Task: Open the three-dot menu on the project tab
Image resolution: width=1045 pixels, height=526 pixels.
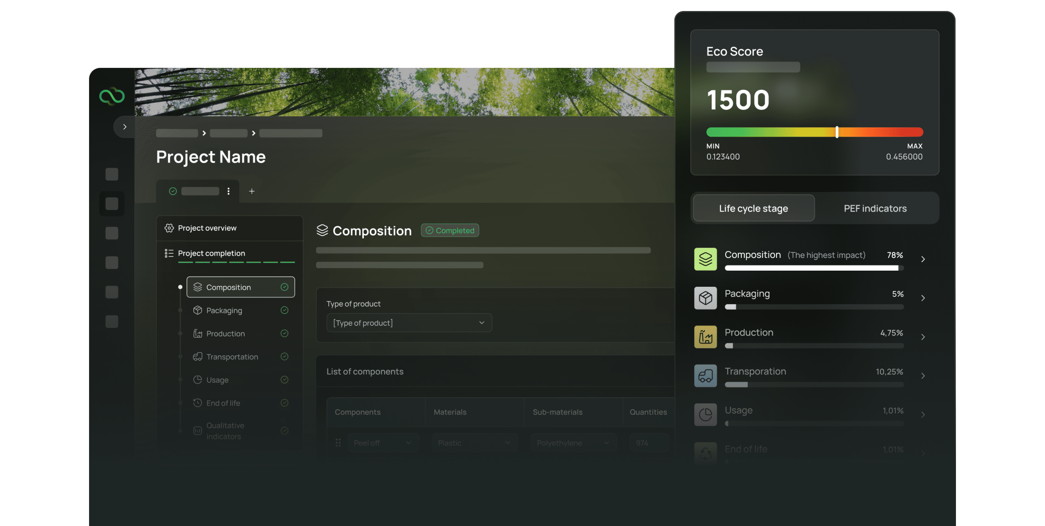Action: (x=229, y=191)
